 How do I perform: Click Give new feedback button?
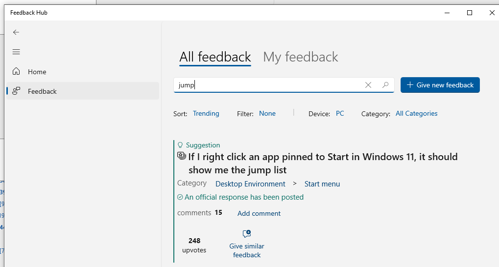click(440, 85)
